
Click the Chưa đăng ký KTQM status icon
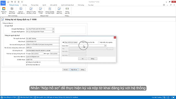click(x=2, y=97)
